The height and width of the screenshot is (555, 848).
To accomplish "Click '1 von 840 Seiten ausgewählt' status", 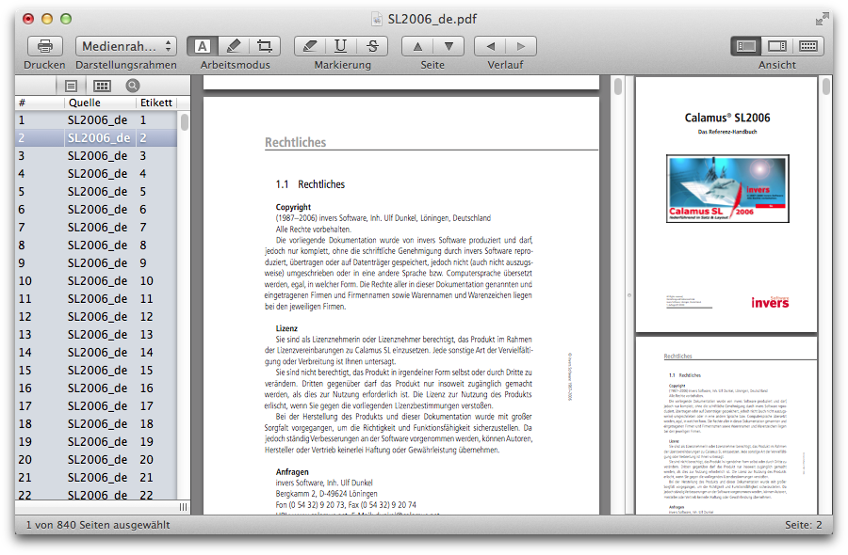I will click(x=98, y=525).
